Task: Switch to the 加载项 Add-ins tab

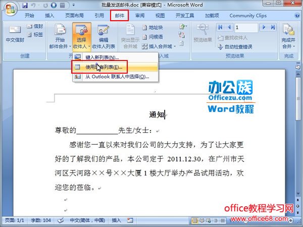Action: pos(212,16)
